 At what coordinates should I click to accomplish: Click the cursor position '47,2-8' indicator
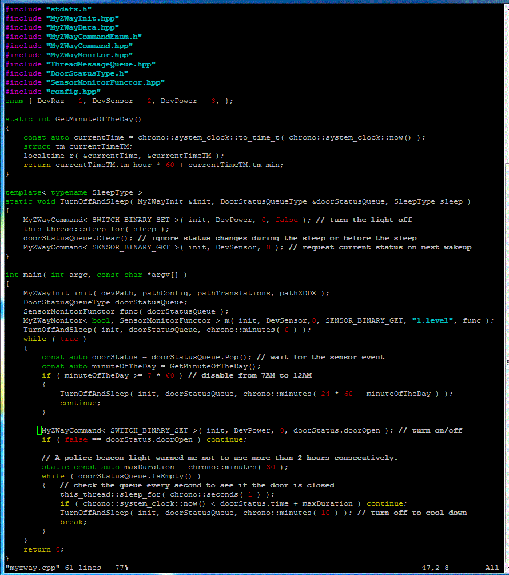[435, 568]
